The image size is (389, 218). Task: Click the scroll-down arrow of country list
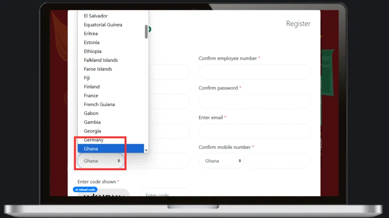pyautogui.click(x=146, y=150)
